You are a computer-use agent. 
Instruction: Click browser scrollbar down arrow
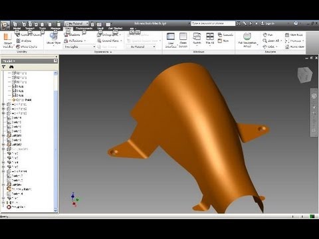click(x=55, y=210)
